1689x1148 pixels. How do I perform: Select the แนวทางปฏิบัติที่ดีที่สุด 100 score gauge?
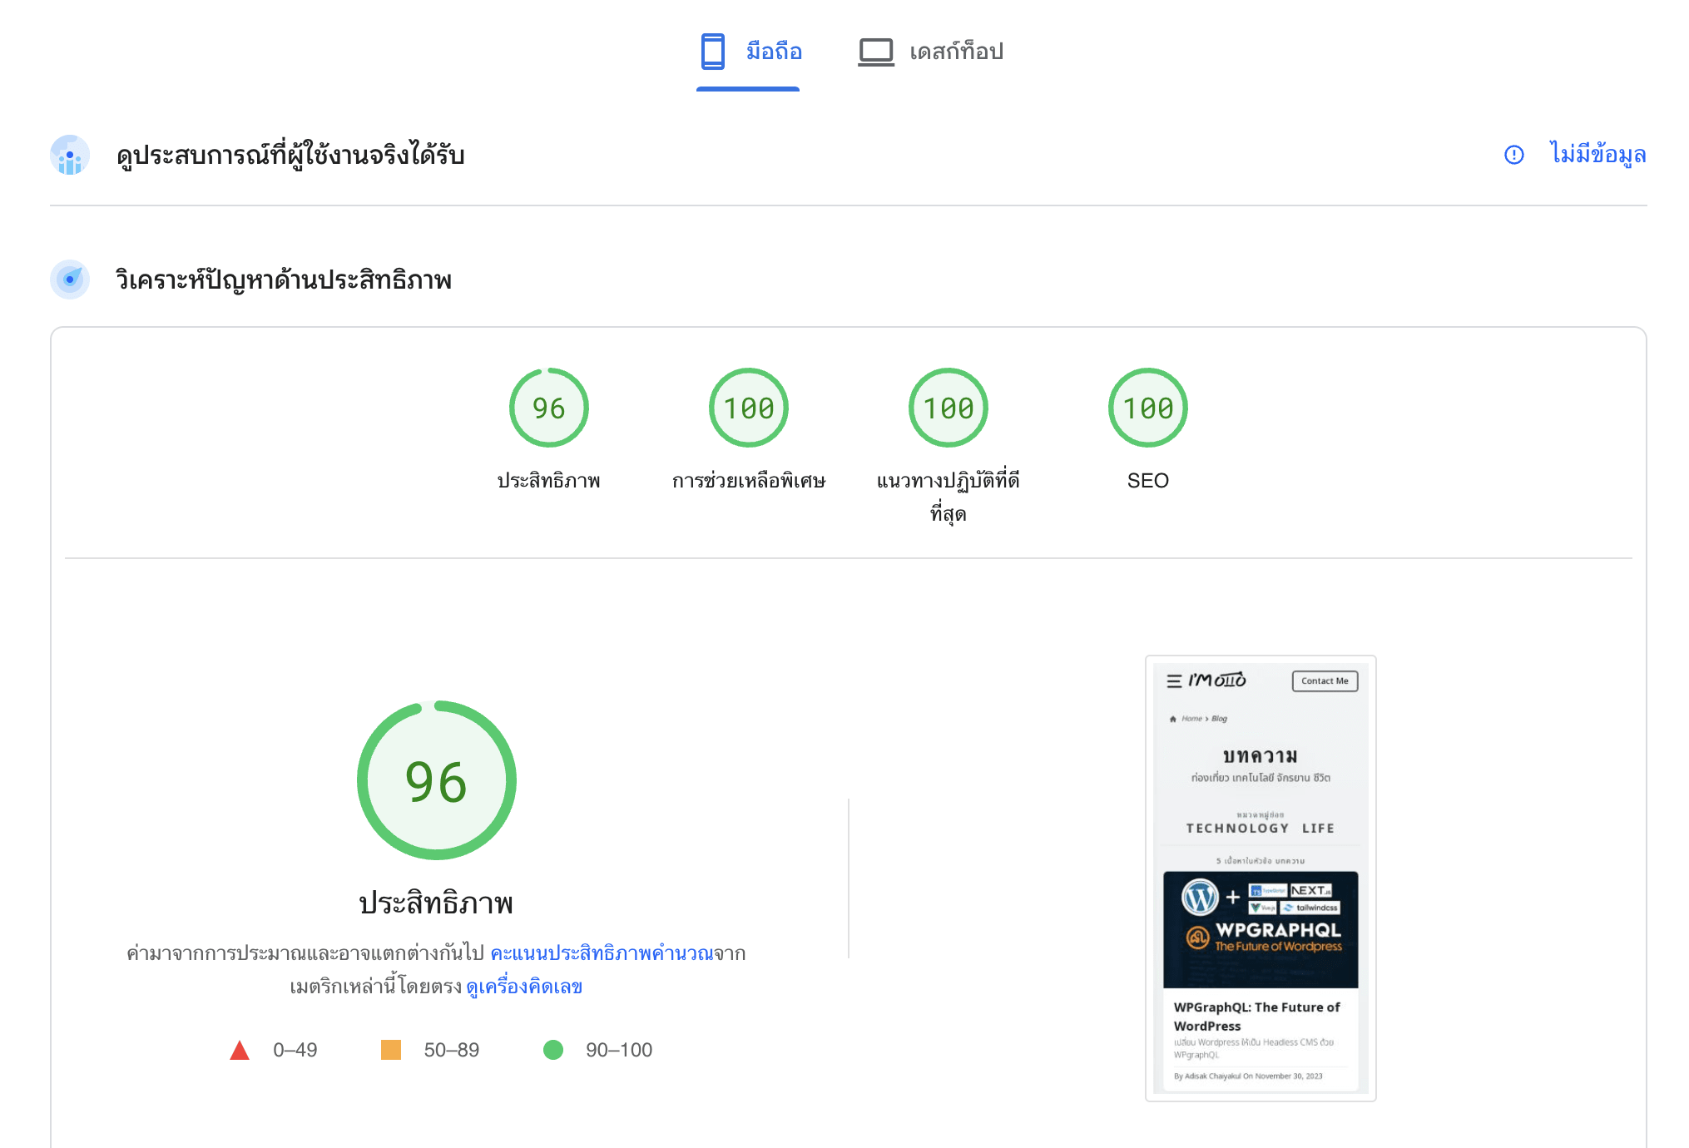[948, 408]
